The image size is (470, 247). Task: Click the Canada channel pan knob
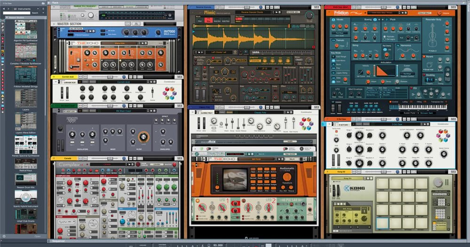[x=124, y=159]
